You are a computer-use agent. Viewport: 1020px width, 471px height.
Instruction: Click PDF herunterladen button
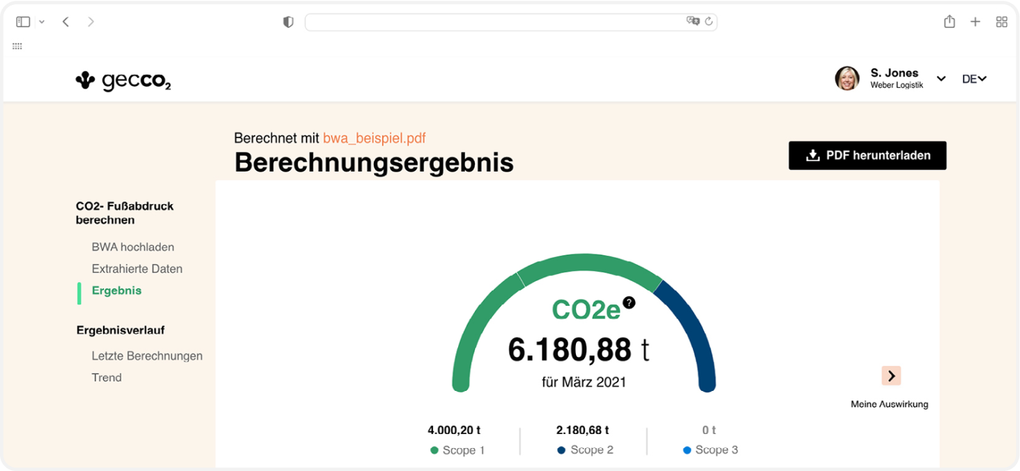(x=867, y=155)
